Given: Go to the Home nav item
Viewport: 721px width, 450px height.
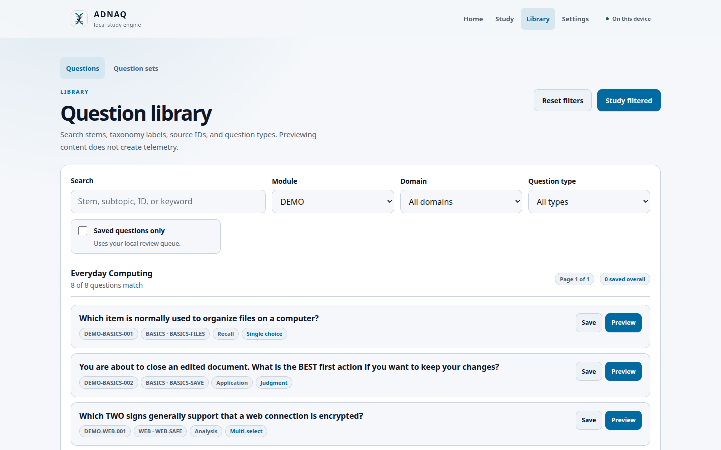Looking at the screenshot, I should [473, 19].
